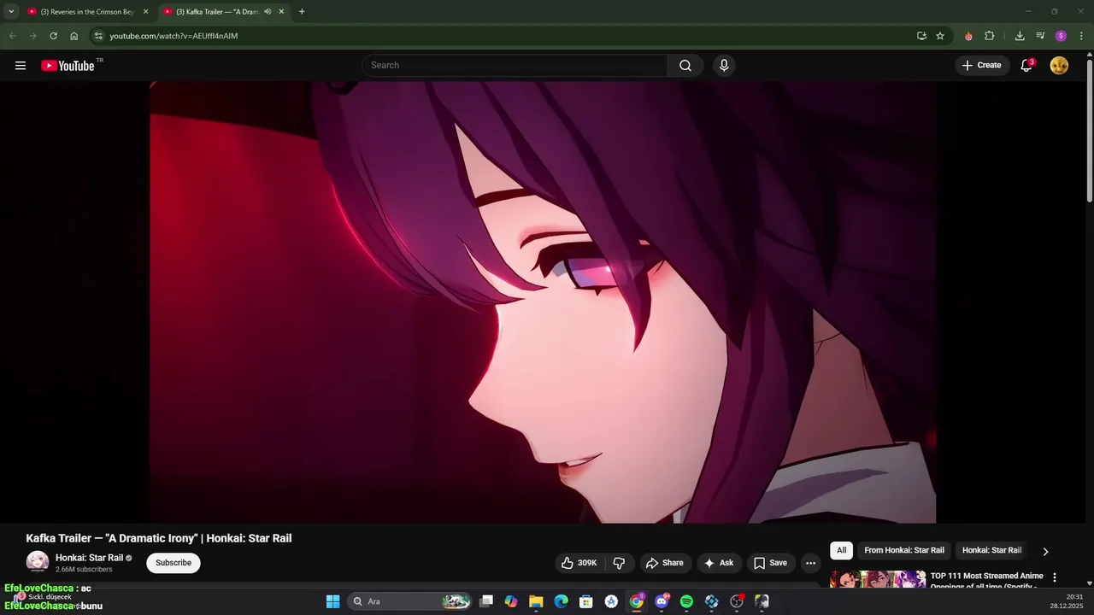Open OBS Studio from the taskbar

(737, 601)
